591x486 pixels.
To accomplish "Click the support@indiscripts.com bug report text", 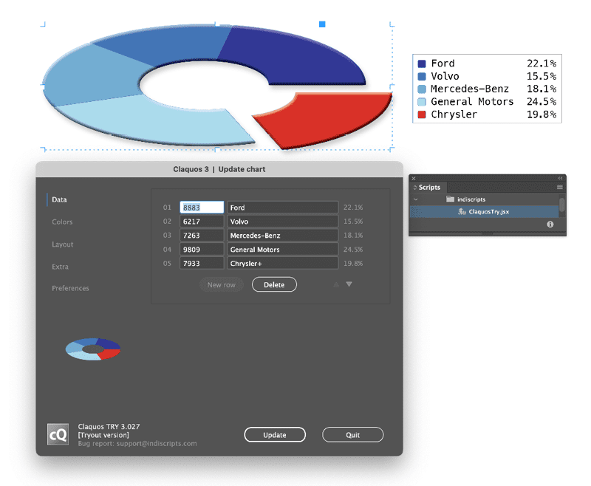I will click(x=157, y=443).
